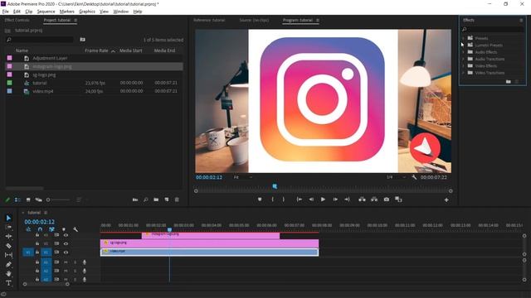Click the New Item icon in Project panel
The height and width of the screenshot is (298, 531).
point(167,200)
